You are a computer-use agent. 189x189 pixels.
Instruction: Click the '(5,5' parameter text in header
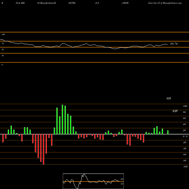click(x=97, y=3)
